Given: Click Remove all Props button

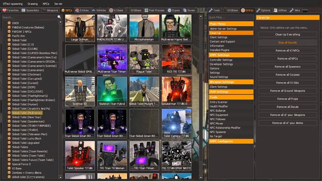Looking at the screenshot, I should [x=287, y=99].
